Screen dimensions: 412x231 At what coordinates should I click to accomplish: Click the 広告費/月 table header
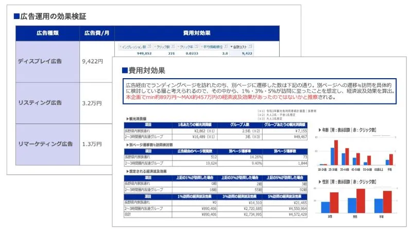97,33
